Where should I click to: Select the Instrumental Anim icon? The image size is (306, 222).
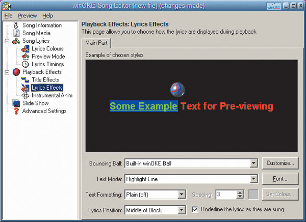(x=25, y=95)
